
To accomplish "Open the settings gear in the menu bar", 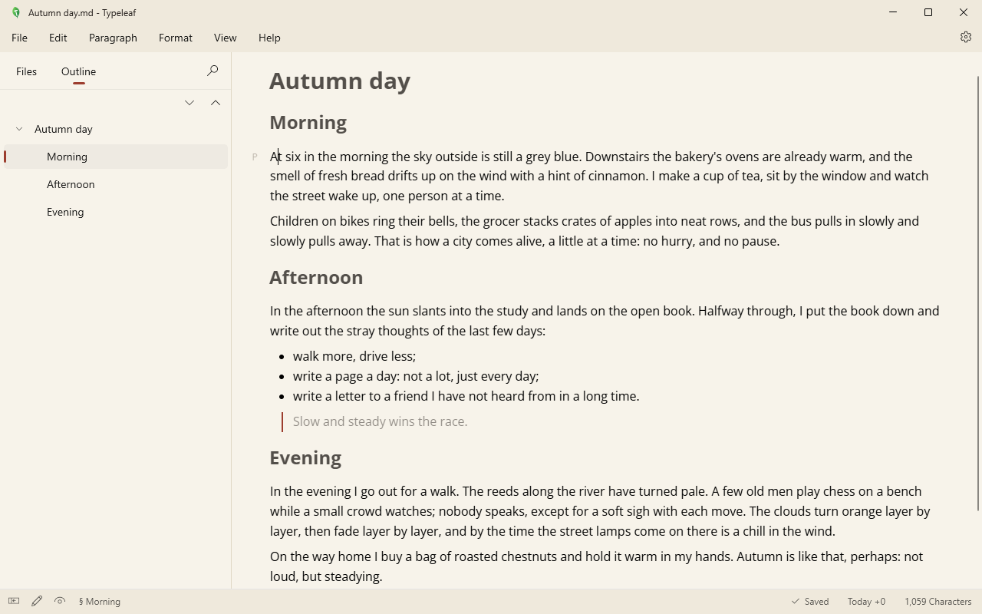I will (966, 37).
